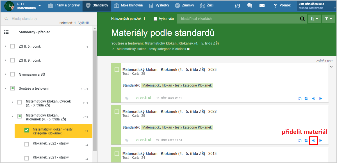Click the Standardy - přehled heading
The width and height of the screenshot is (337, 163).
(x=35, y=32)
